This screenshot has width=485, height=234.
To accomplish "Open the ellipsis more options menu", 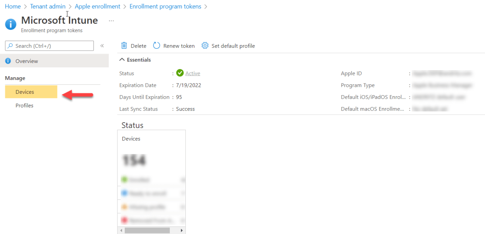I will point(111,21).
